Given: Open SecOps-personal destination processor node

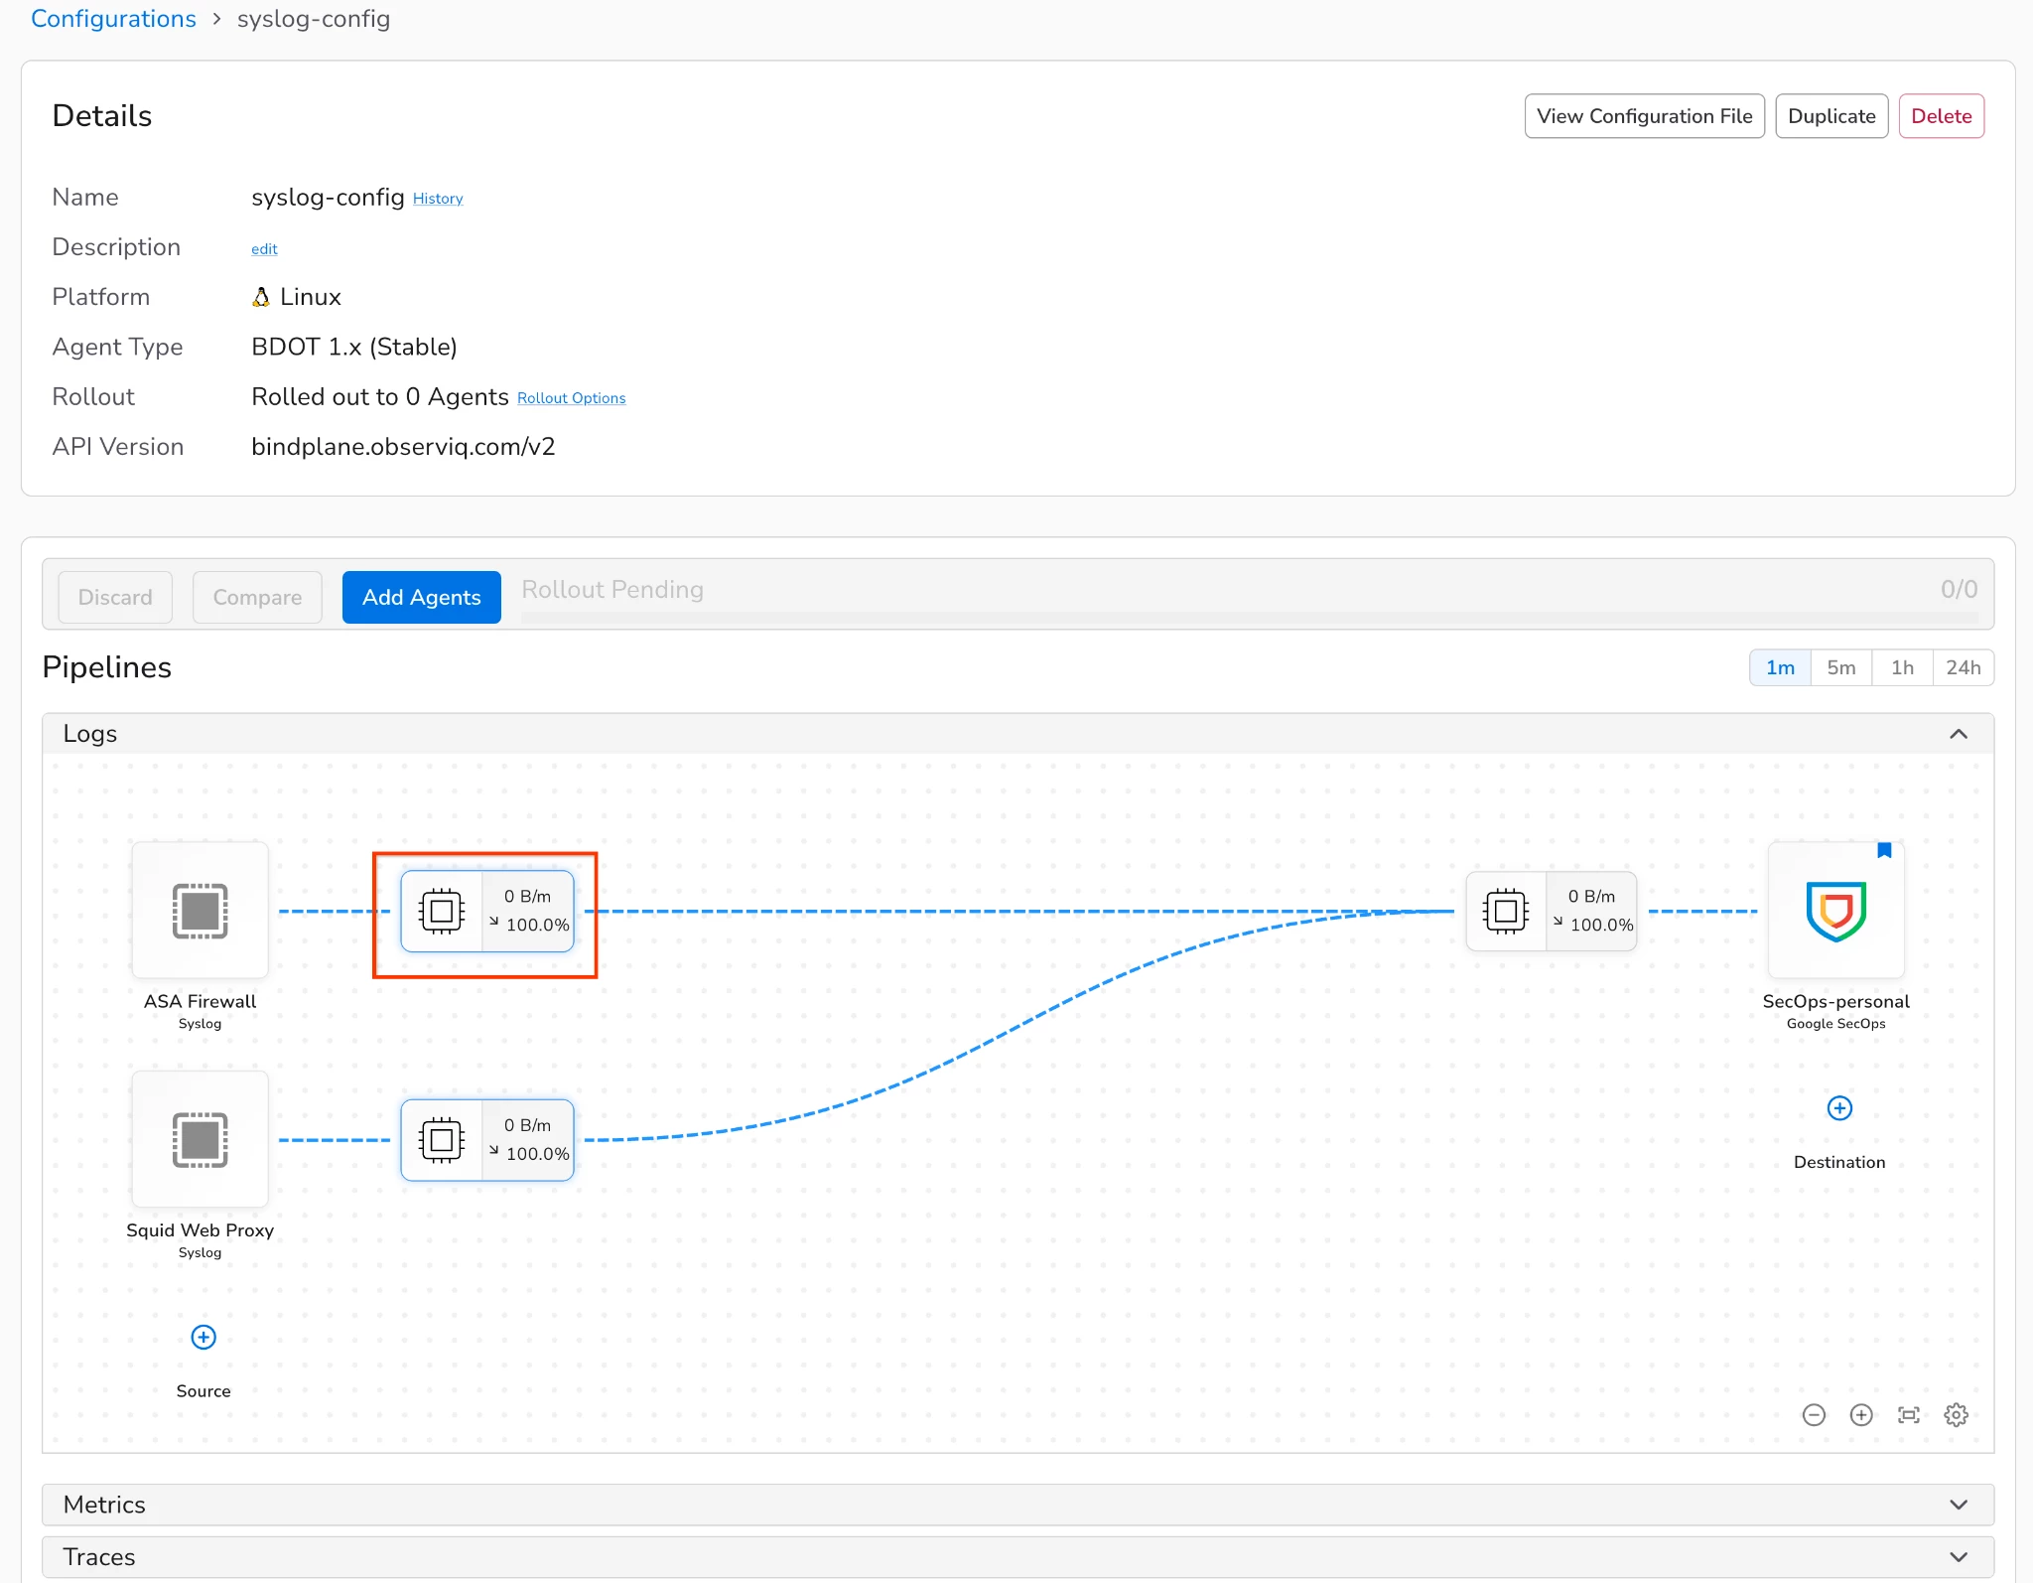Looking at the screenshot, I should (1551, 911).
